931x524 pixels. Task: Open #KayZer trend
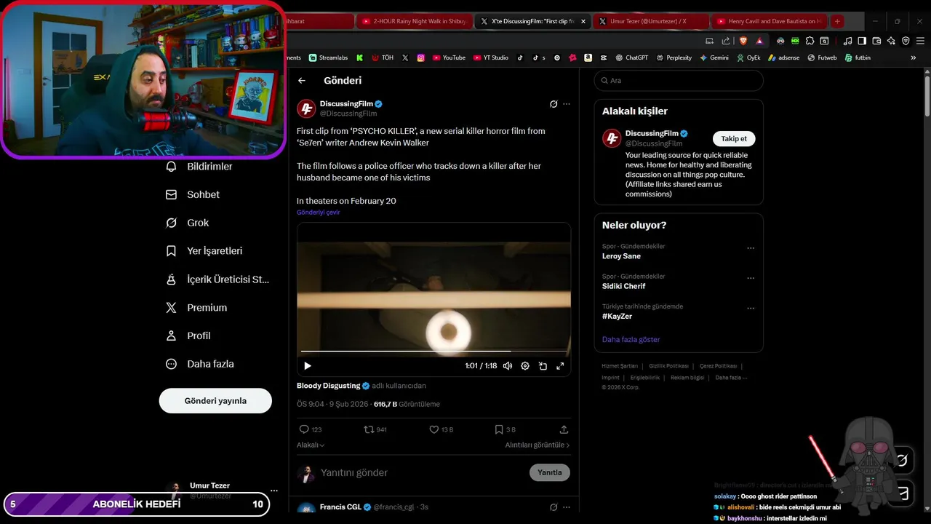[617, 317]
